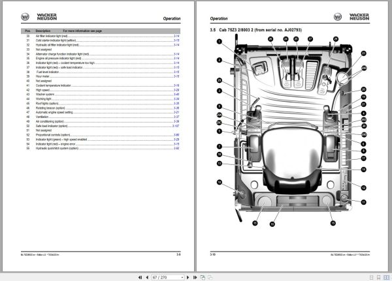Open the 3-107 link for Safe load indicator (option)

(176, 126)
